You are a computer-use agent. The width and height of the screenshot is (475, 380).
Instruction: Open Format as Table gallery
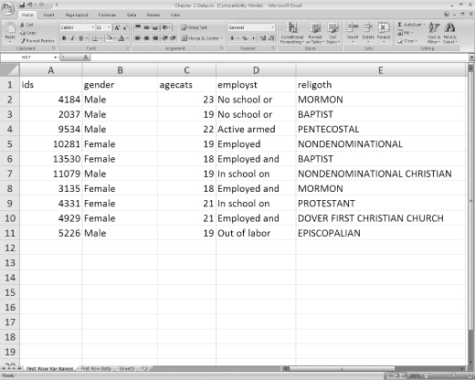click(315, 33)
